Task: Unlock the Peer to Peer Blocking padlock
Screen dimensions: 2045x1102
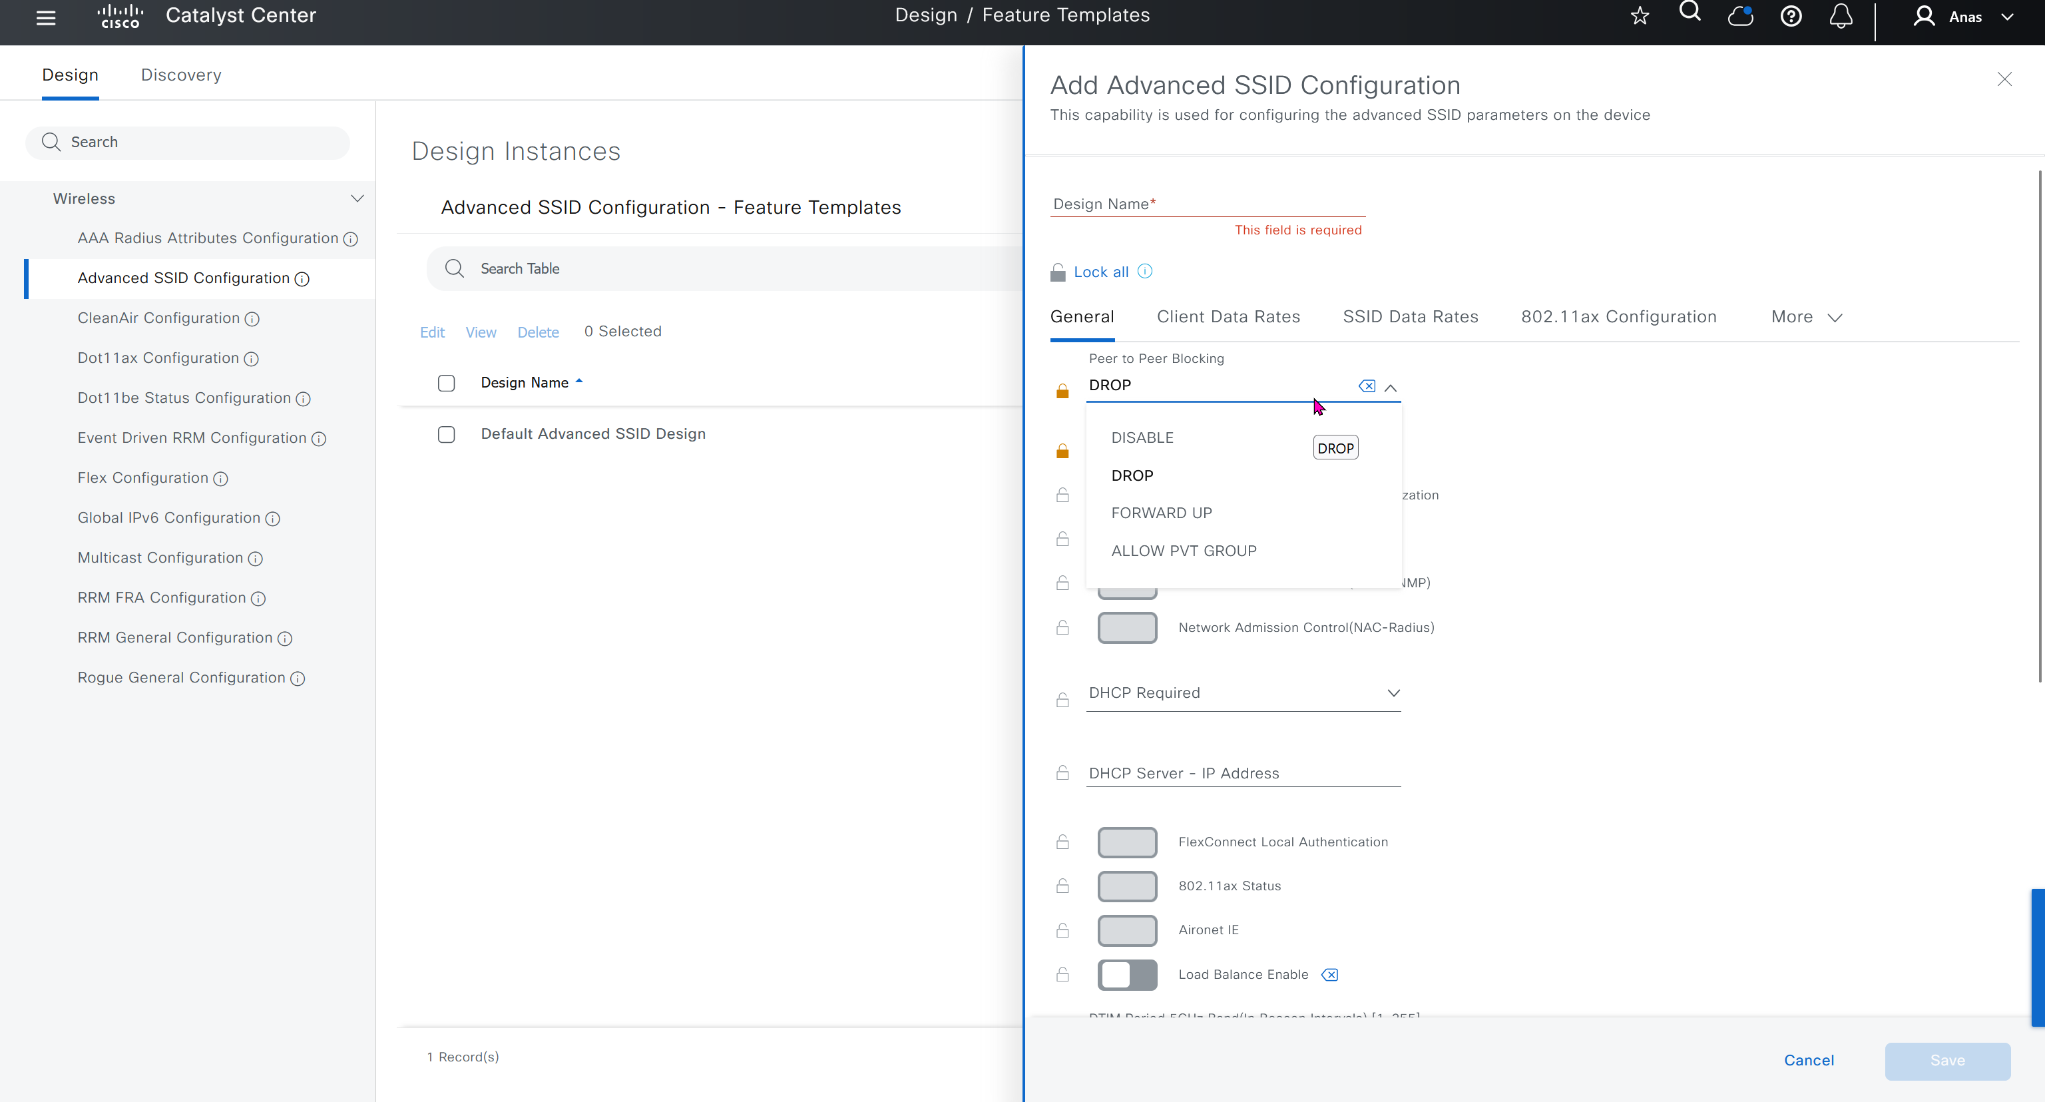Action: pyautogui.click(x=1062, y=391)
